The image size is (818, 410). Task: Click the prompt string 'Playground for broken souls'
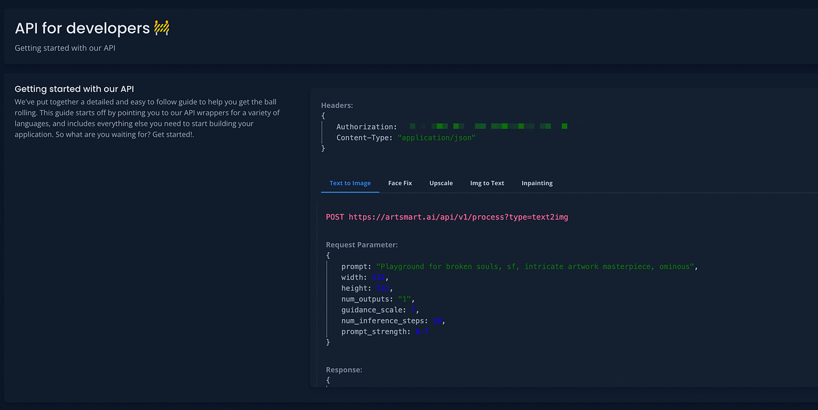(536, 266)
